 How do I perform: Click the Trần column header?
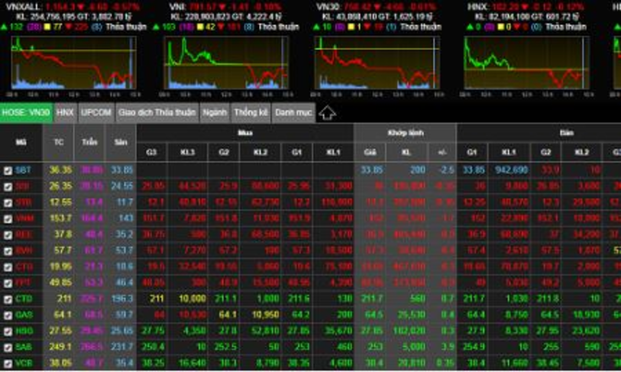point(89,142)
